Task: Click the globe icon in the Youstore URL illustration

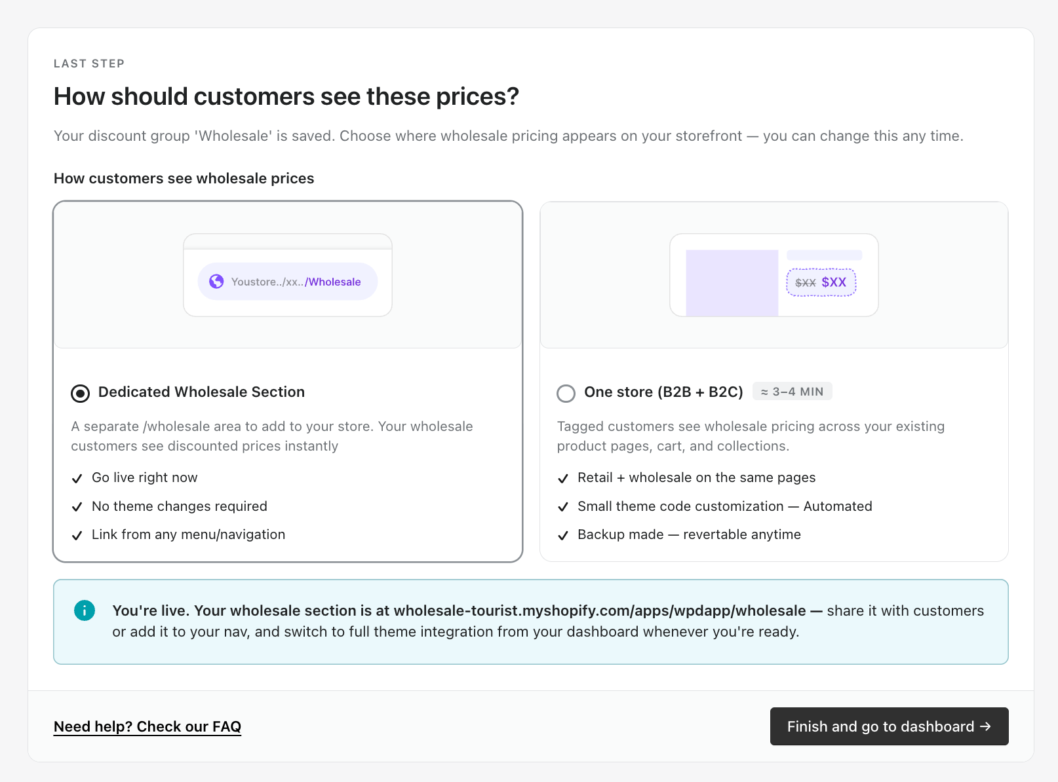Action: pyautogui.click(x=216, y=282)
